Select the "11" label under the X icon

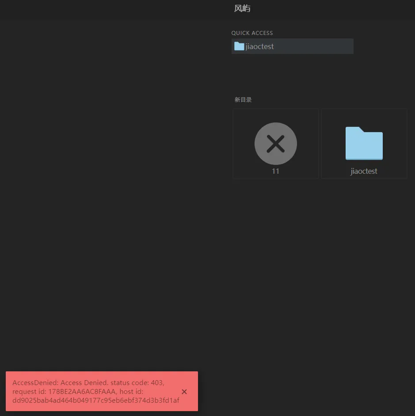[x=275, y=171]
